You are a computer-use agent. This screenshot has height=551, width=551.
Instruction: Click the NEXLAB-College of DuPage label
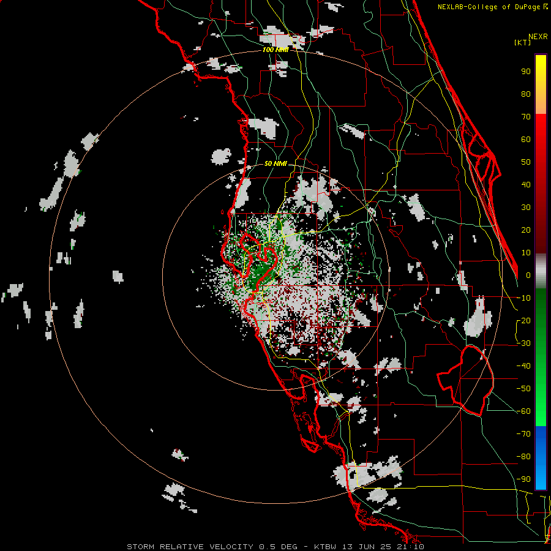pos(492,7)
